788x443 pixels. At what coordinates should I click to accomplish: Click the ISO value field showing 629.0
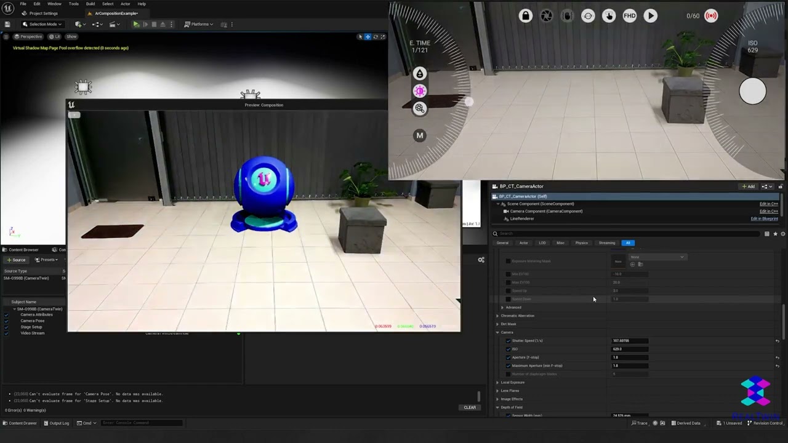(x=629, y=349)
